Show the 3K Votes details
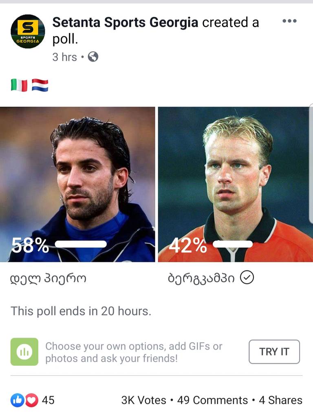Viewport: 313px width, 418px height. [143, 400]
